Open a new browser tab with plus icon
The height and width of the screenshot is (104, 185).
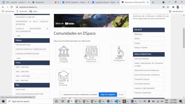point(153,2)
